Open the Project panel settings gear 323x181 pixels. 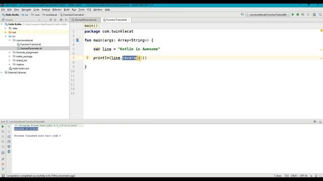(x=61, y=20)
